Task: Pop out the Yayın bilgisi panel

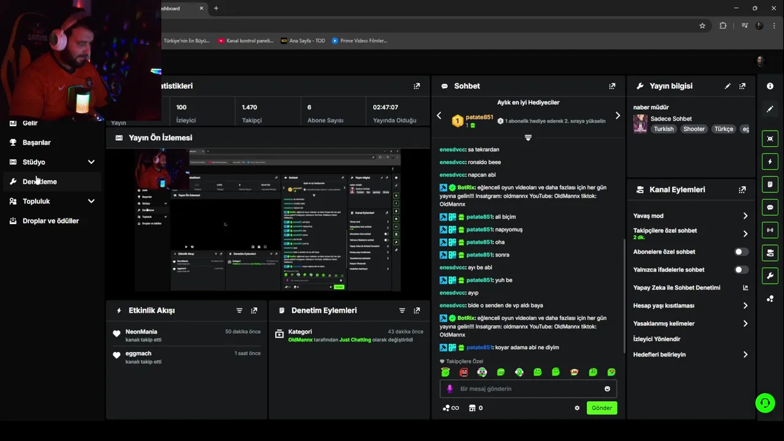Action: point(742,86)
